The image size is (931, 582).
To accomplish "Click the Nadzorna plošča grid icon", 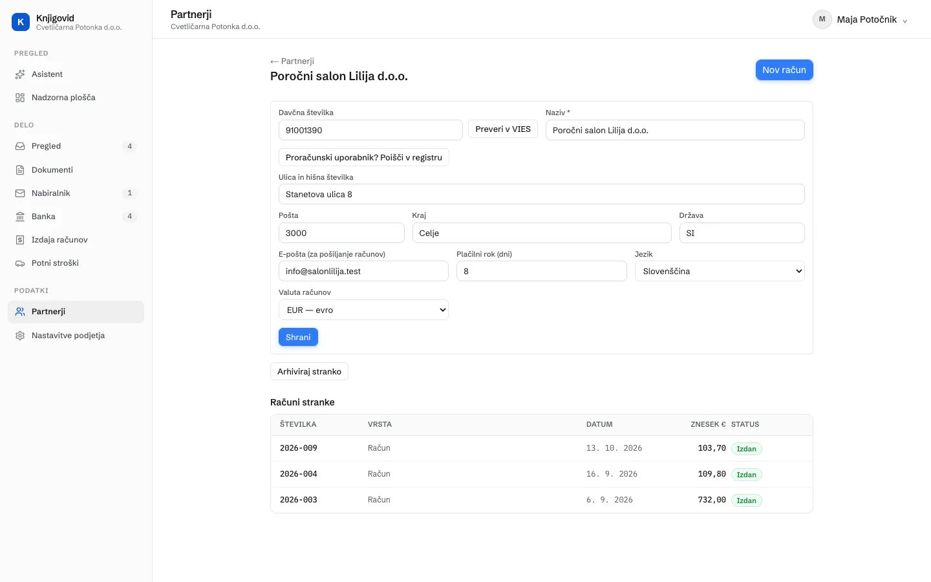I will coord(20,98).
